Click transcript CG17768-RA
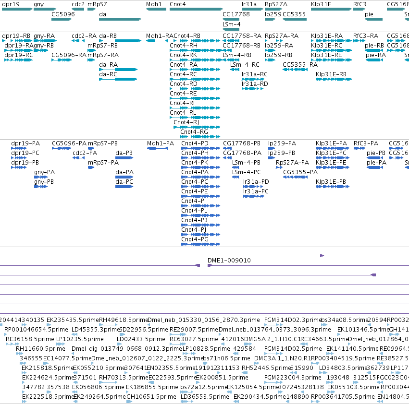409x404 pixels. point(231,41)
